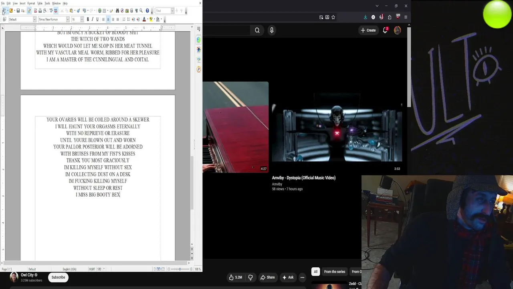Click the Ask button
Image resolution: width=513 pixels, height=289 pixels.
(288, 277)
